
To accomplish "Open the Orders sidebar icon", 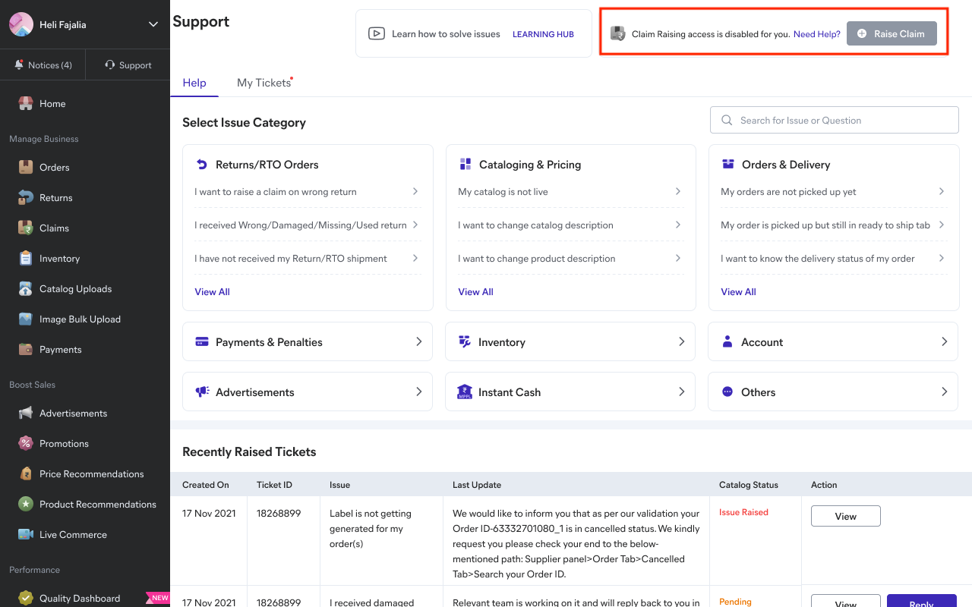I will pyautogui.click(x=26, y=168).
